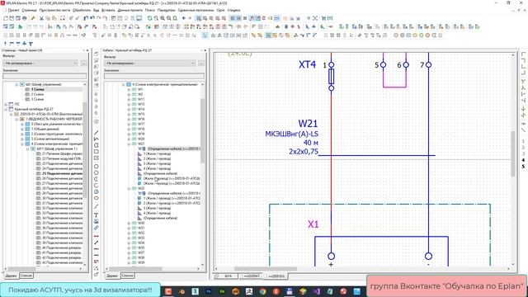Image resolution: width=528 pixels, height=297 pixels.
Task: Click the W21 cable label in schematic
Action: 308,124
